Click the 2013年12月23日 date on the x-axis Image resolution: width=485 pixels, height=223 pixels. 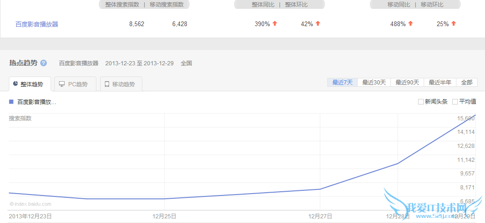[30, 216]
